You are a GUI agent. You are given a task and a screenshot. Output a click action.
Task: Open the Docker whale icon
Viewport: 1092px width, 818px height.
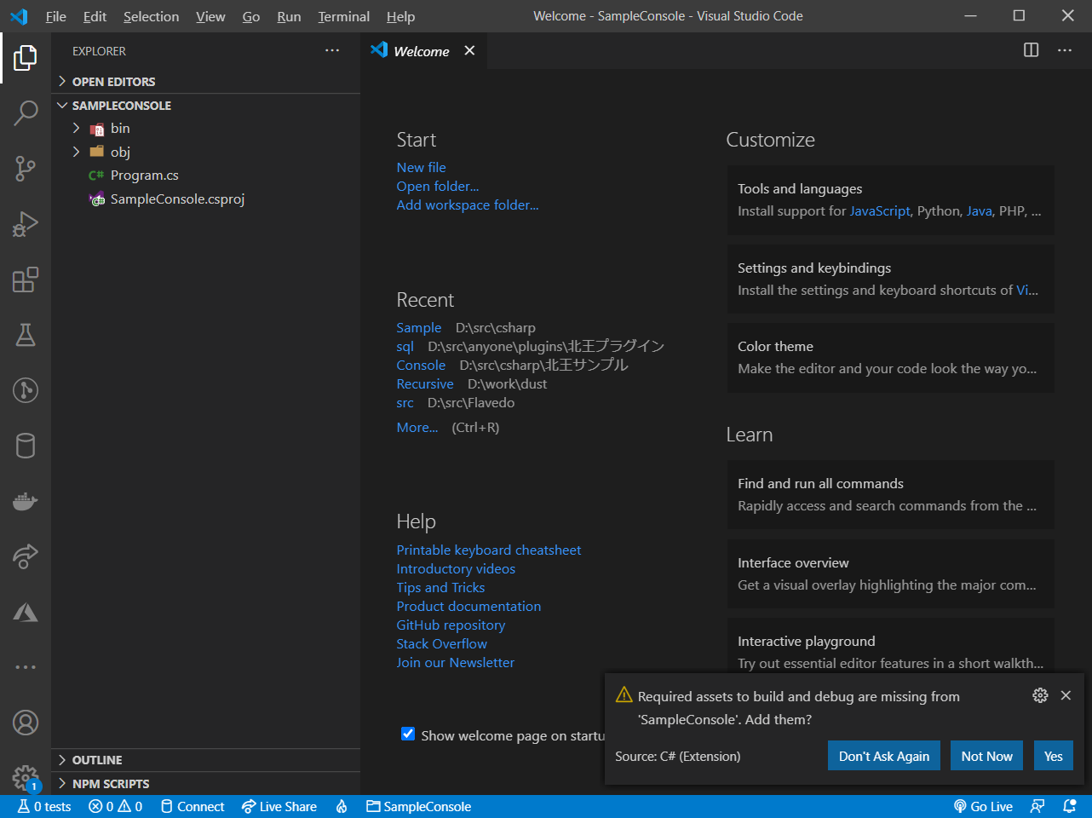click(x=26, y=501)
